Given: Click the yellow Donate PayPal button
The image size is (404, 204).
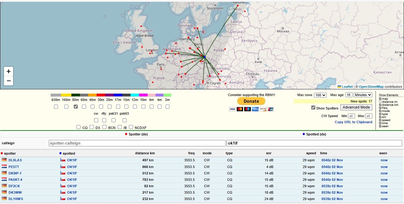Looking at the screenshot, I should 251,101.
